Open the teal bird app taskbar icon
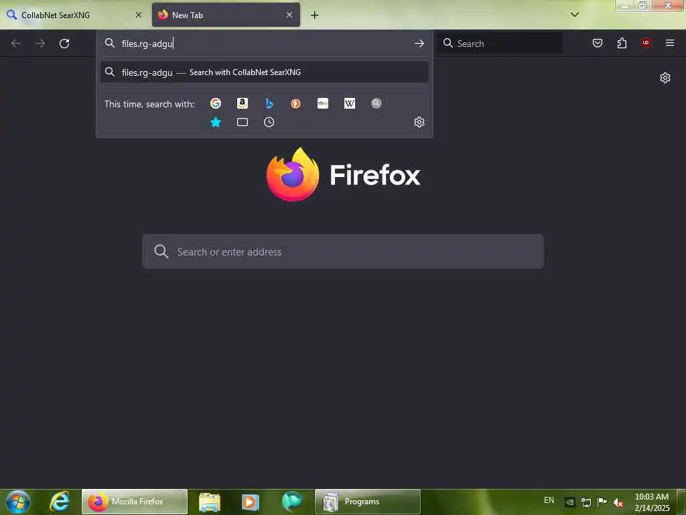This screenshot has width=686, height=515. (292, 502)
